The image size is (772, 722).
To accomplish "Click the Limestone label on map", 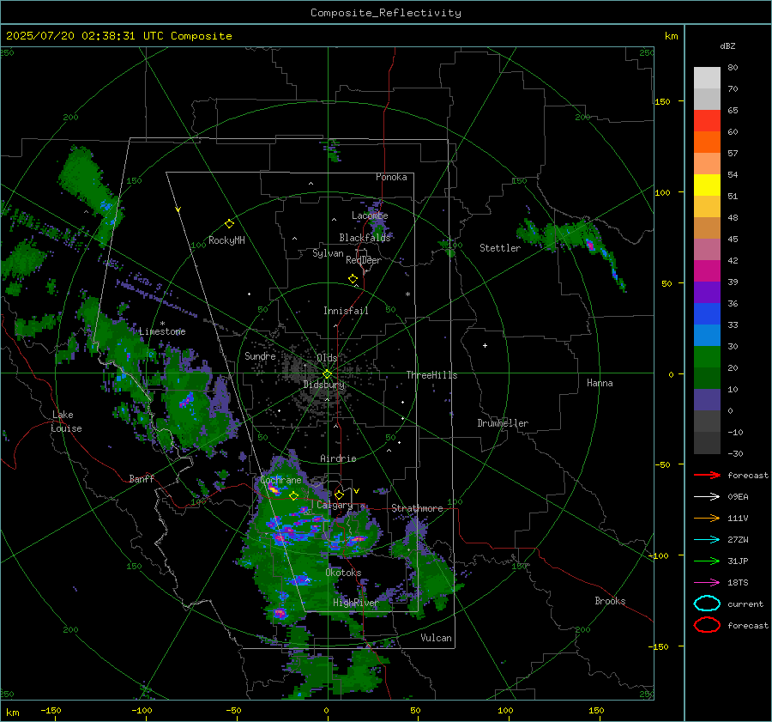I will (162, 331).
